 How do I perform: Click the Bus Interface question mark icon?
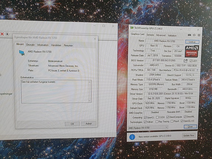point(197,70)
